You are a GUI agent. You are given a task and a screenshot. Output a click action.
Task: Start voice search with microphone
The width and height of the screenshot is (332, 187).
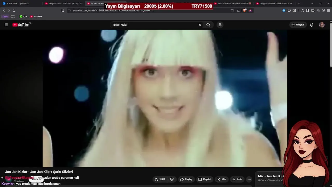(220, 25)
